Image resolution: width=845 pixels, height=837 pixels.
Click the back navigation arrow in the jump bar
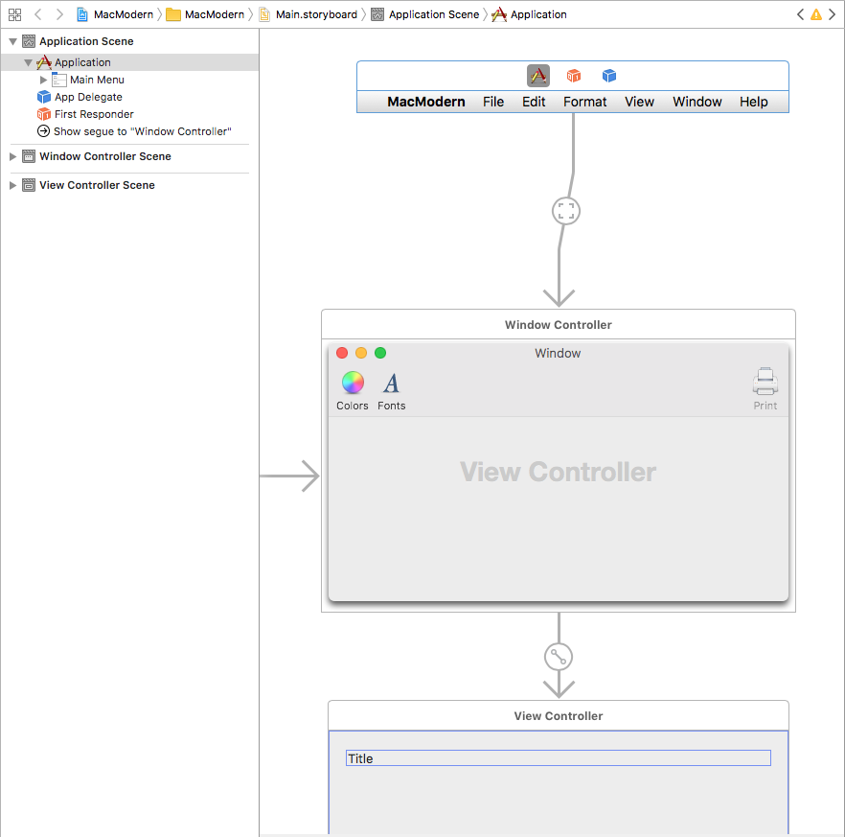tap(37, 14)
